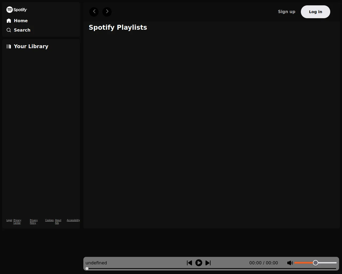This screenshot has height=274, width=342.
Task: Select the Spotify Playlists heading
Action: [x=118, y=27]
